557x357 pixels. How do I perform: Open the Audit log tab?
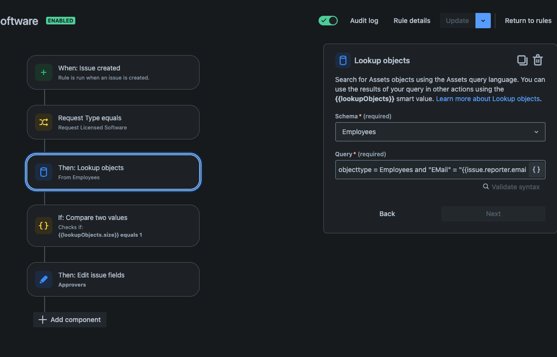tap(364, 21)
